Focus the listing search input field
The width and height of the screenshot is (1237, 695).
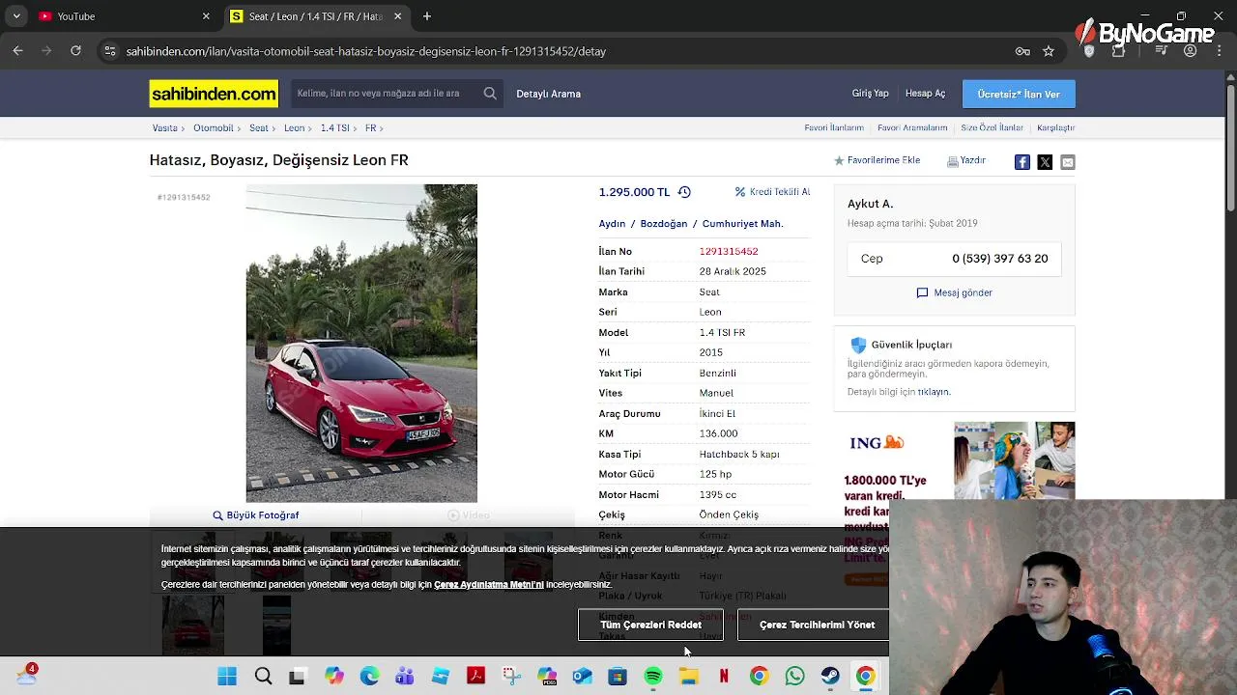pos(385,94)
